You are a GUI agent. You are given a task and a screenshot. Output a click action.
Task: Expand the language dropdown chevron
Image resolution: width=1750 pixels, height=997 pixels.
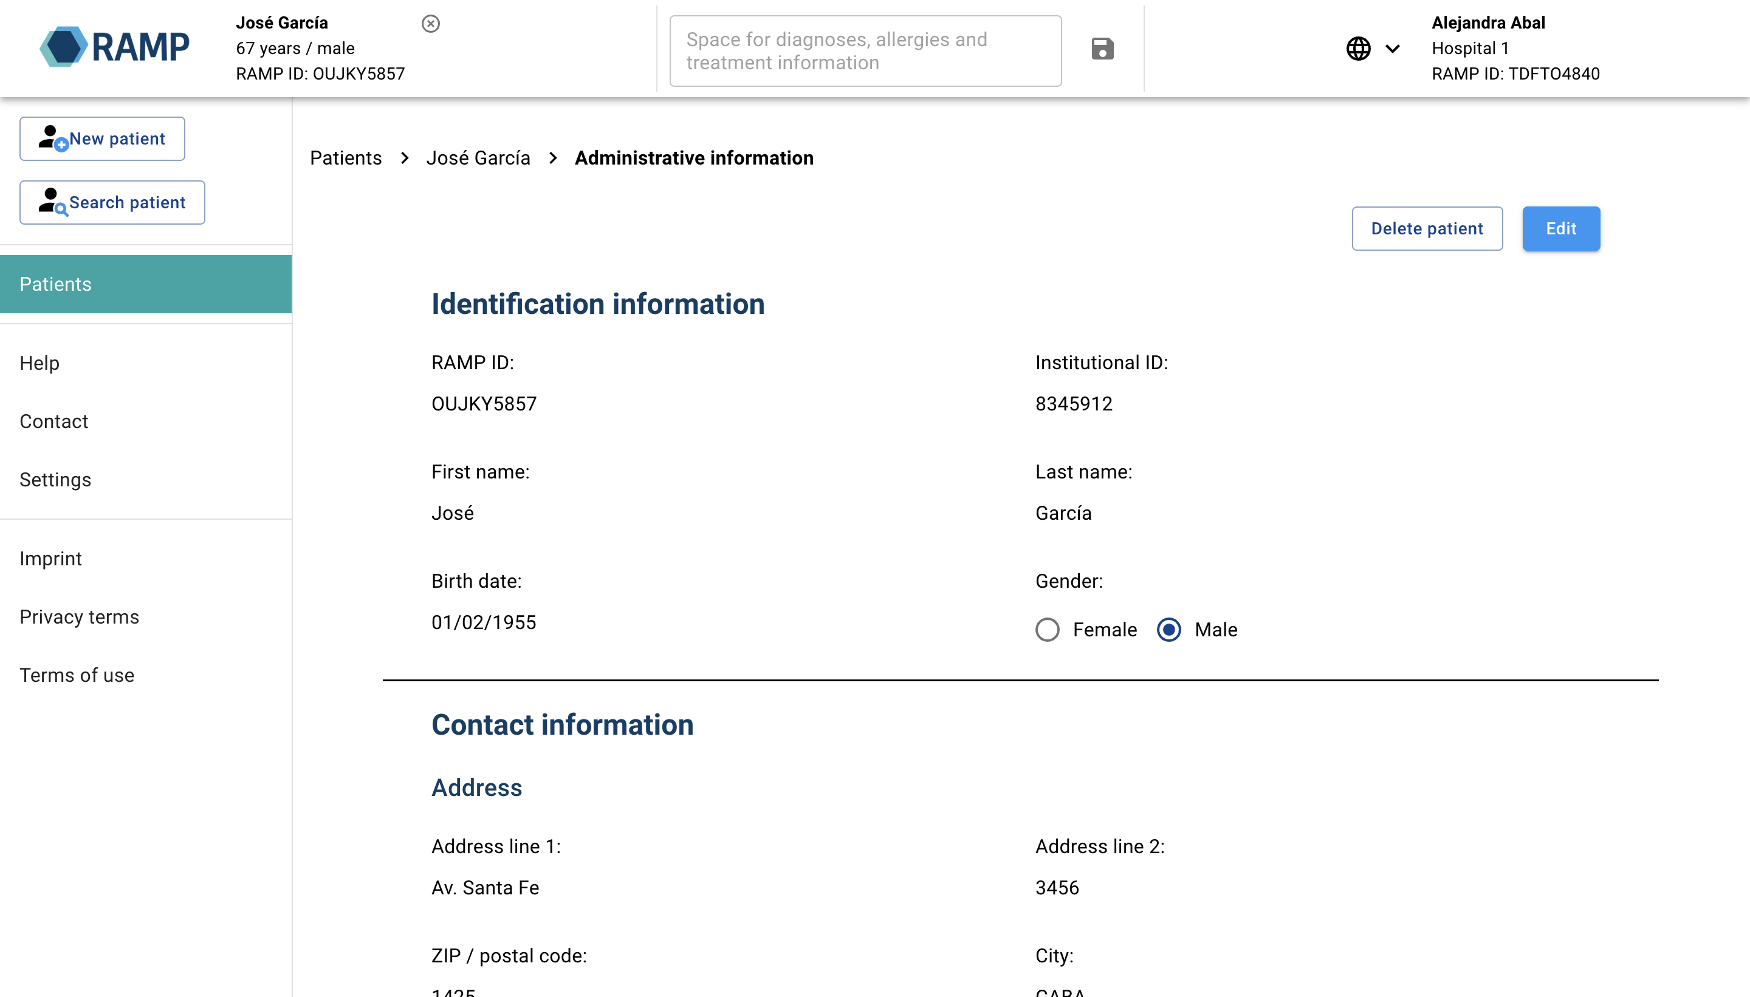click(1392, 49)
